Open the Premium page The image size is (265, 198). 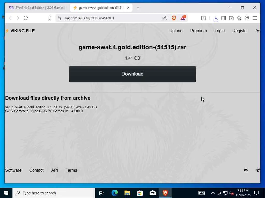198,31
